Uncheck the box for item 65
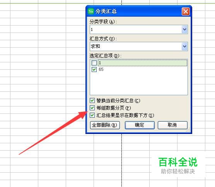Screen dimensions: 215x187 94,69
